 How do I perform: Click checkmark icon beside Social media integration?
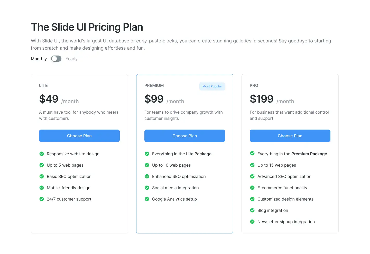tap(147, 188)
